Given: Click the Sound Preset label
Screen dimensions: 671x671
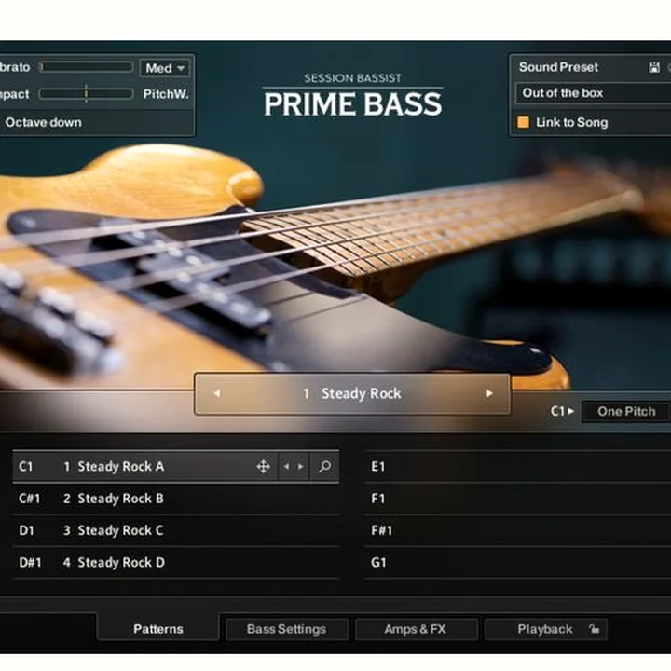Looking at the screenshot, I should [558, 67].
